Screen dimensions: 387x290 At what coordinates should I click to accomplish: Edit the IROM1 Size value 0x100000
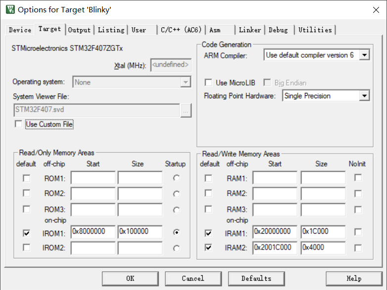click(x=140, y=232)
